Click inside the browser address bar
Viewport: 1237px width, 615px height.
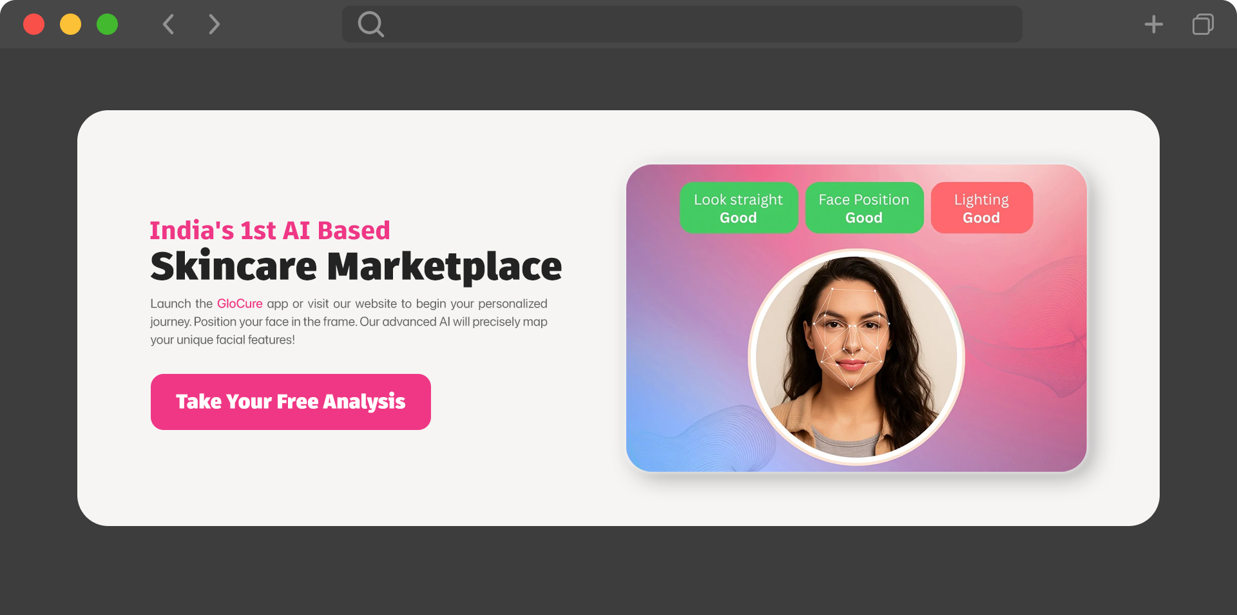coord(682,24)
